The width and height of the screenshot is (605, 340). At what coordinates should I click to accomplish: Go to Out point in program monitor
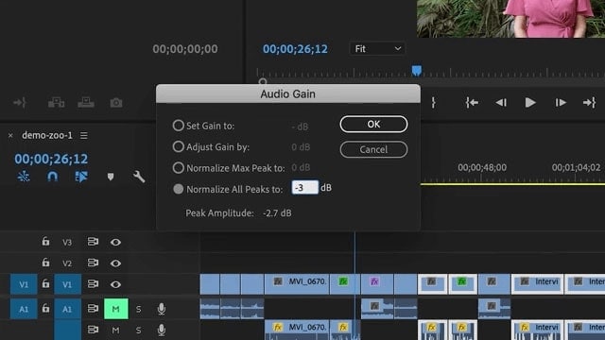tap(589, 103)
